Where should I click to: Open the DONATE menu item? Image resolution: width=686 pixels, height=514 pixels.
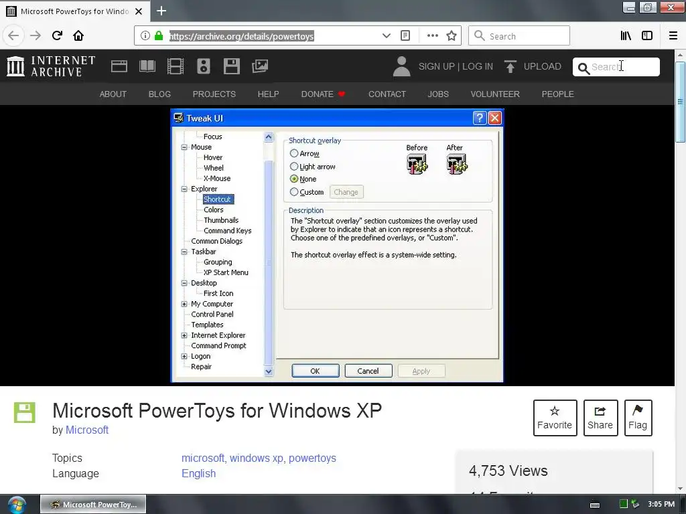[324, 94]
